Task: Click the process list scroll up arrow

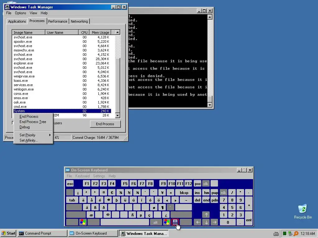Action: (118, 32)
